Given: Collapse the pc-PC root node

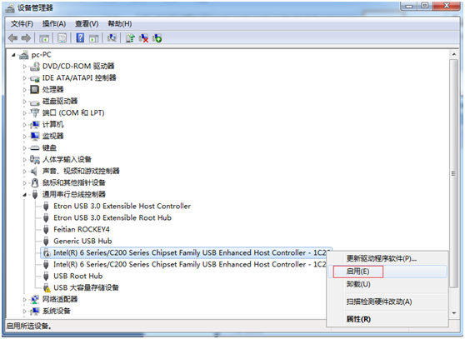Looking at the screenshot, I should tap(13, 54).
